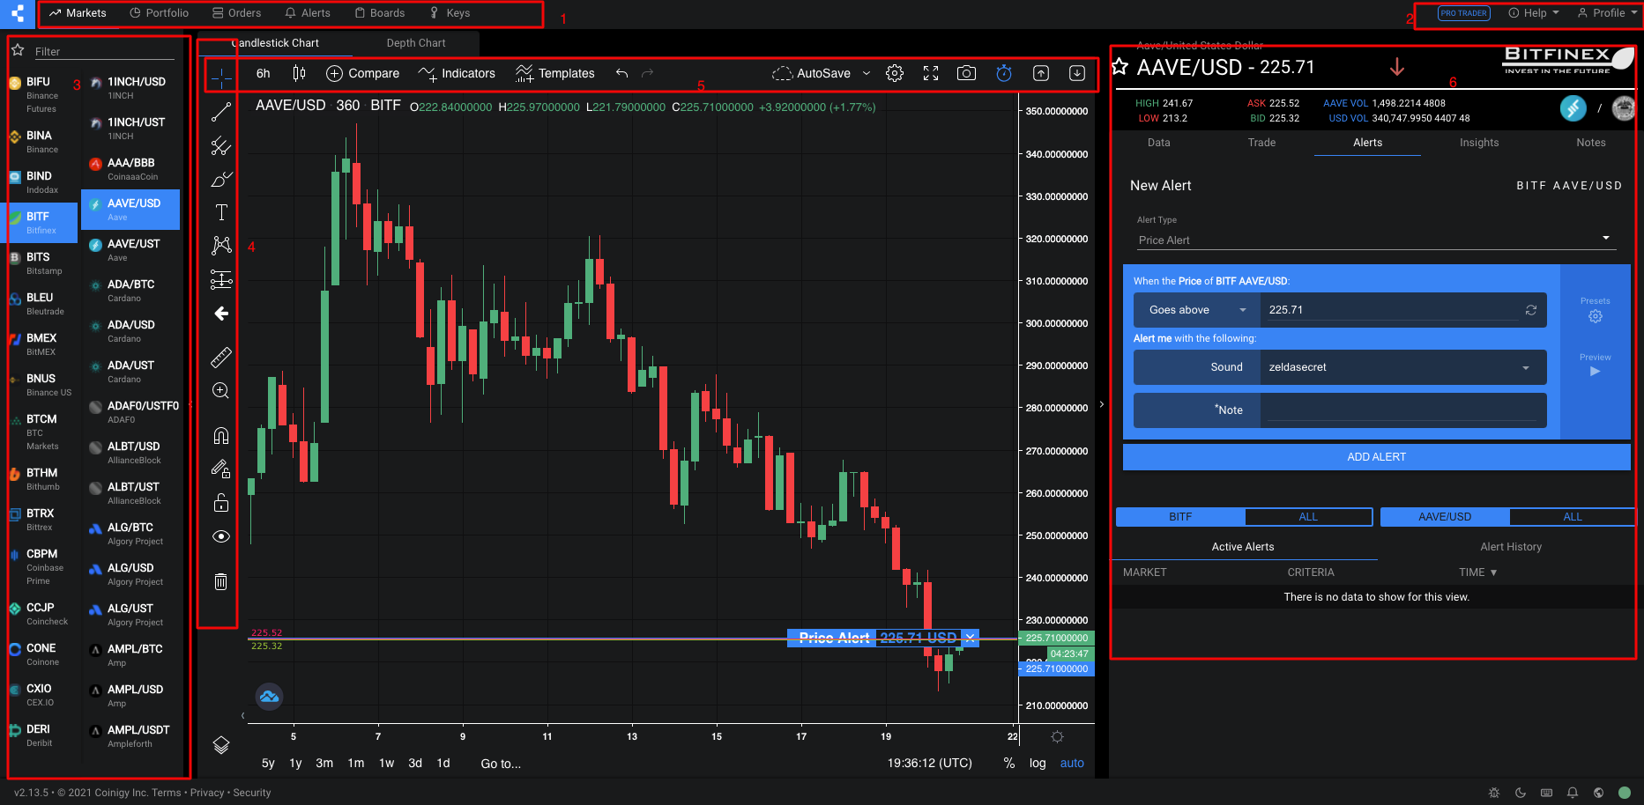
Task: Open the Goes above condition dropdown
Action: (x=1197, y=310)
